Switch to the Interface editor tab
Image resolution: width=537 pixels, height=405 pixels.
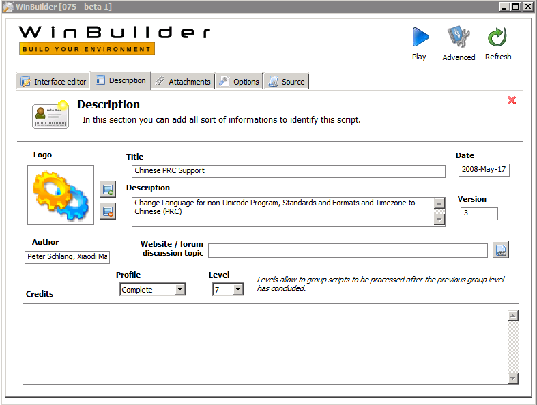(x=53, y=82)
